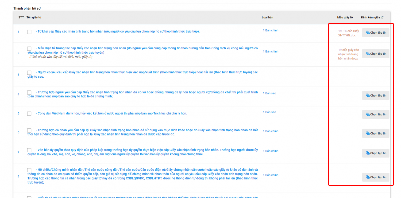The height and width of the screenshot is (198, 401).
Task: Check the row 6 cấp lại checkbox
Action: (29, 130)
